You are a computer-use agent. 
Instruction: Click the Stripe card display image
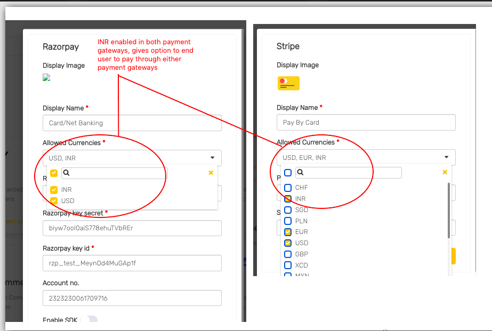pos(289,83)
